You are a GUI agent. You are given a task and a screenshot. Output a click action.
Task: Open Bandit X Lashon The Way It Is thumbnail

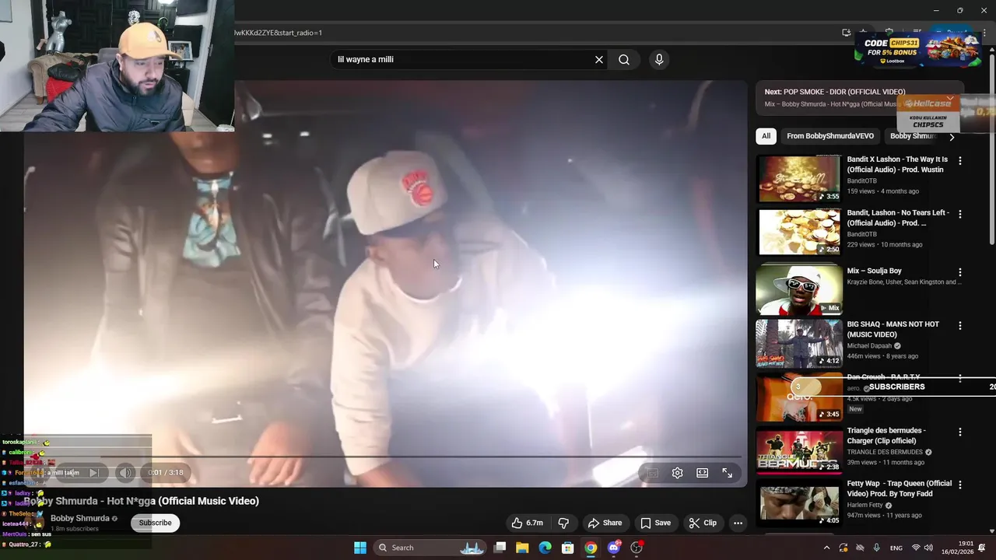799,178
